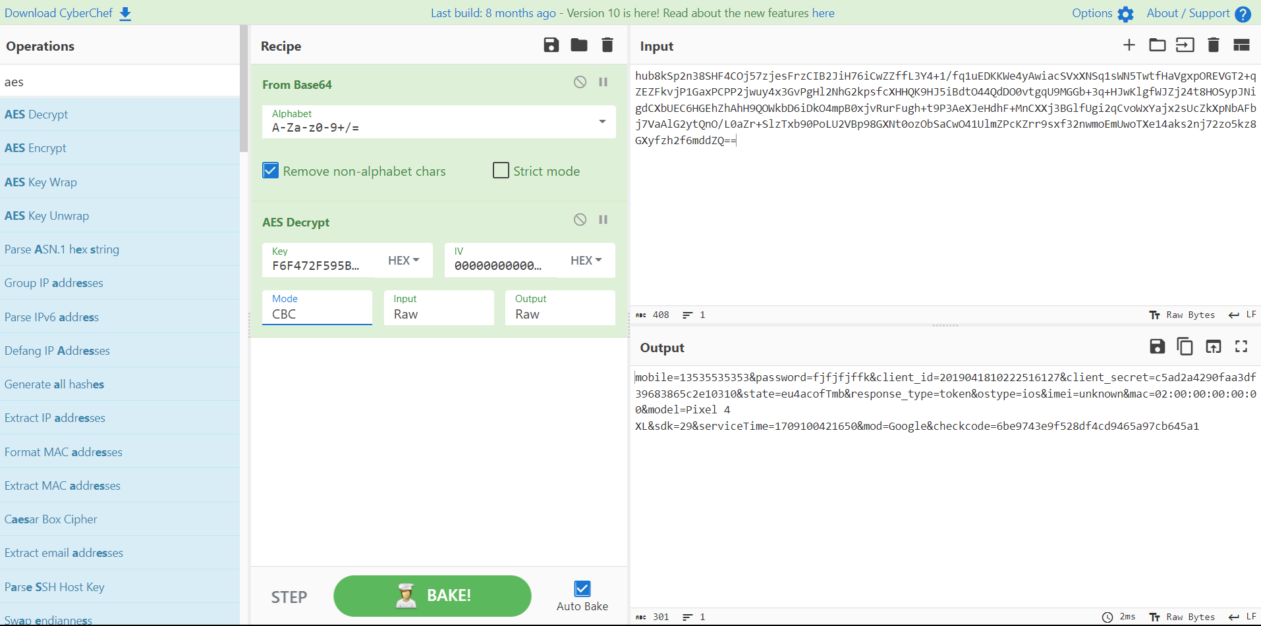Select Parse ASN.1 hex string operation

[x=120, y=249]
